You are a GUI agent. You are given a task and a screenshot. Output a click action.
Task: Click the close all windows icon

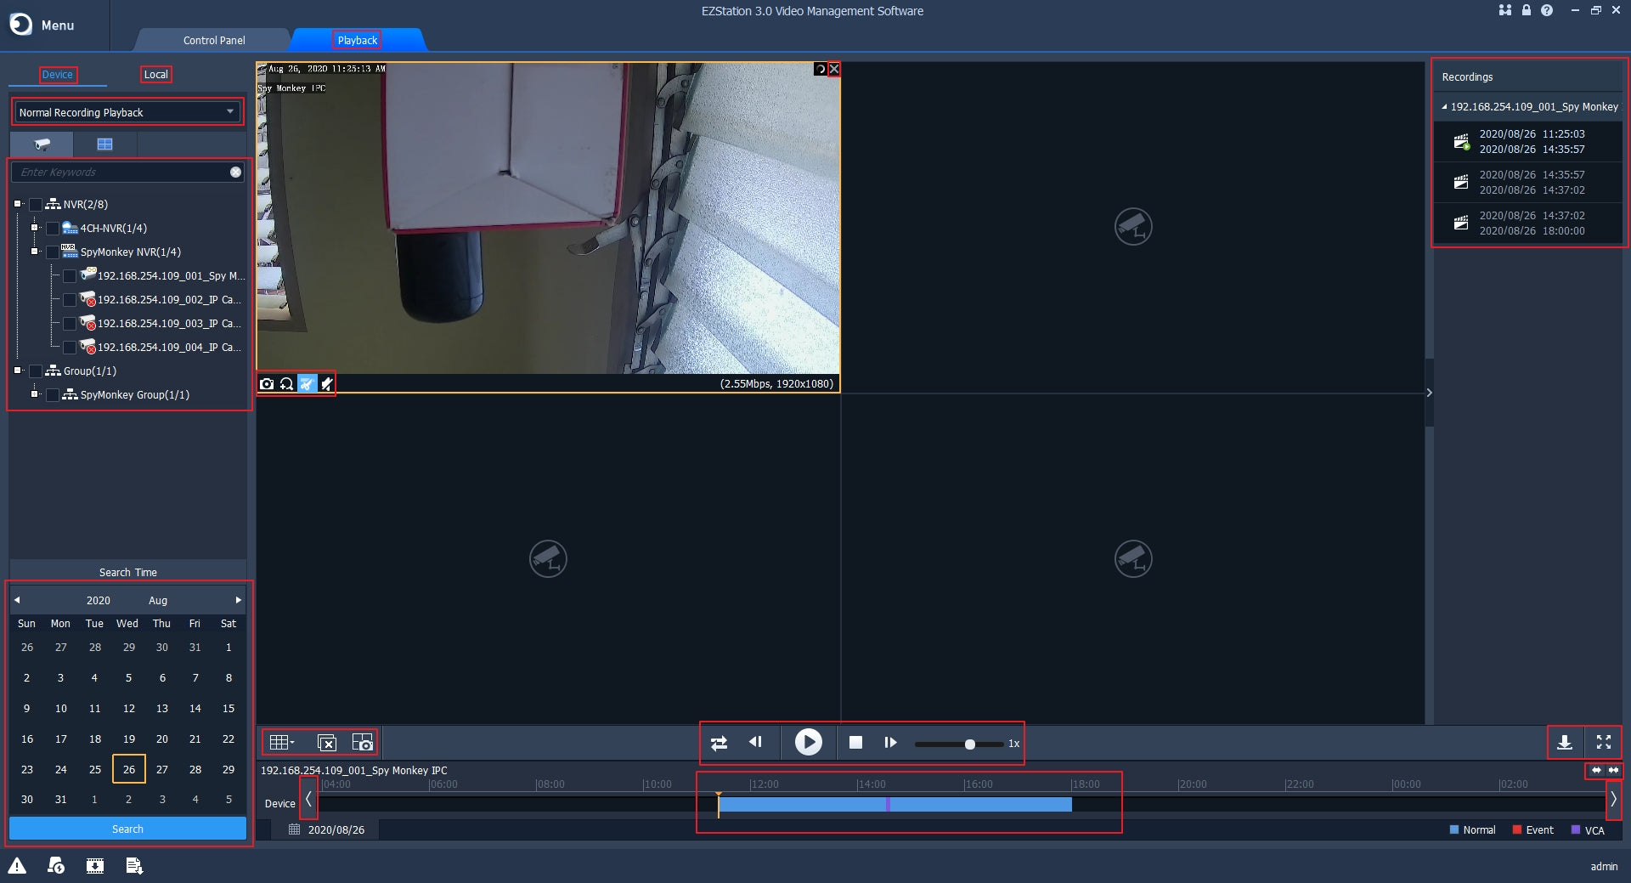pos(326,743)
